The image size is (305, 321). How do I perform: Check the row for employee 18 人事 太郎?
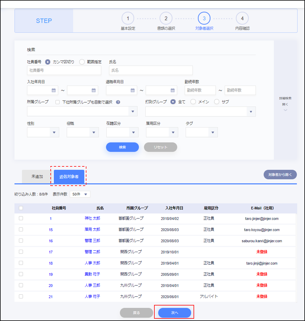[x=21, y=263]
